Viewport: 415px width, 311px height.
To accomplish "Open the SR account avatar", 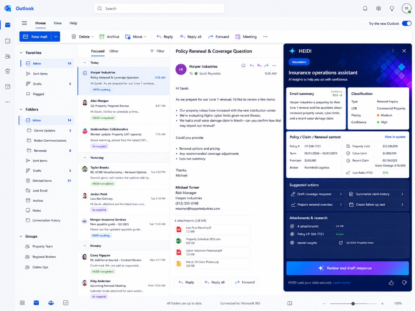I will click(406, 9).
